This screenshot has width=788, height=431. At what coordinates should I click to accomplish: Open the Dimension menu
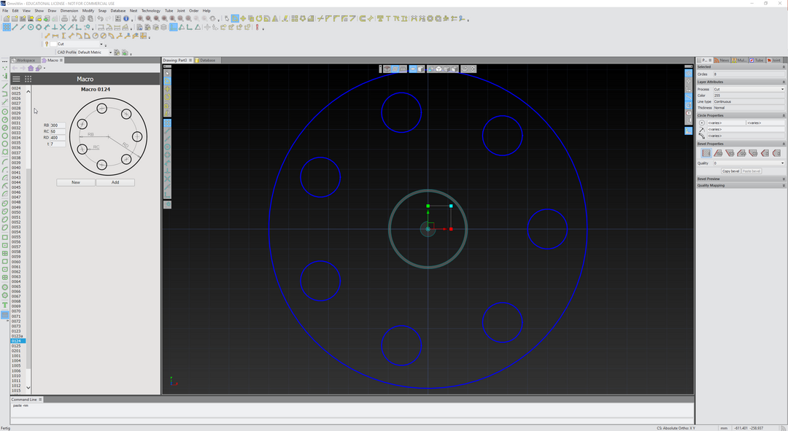tap(69, 10)
